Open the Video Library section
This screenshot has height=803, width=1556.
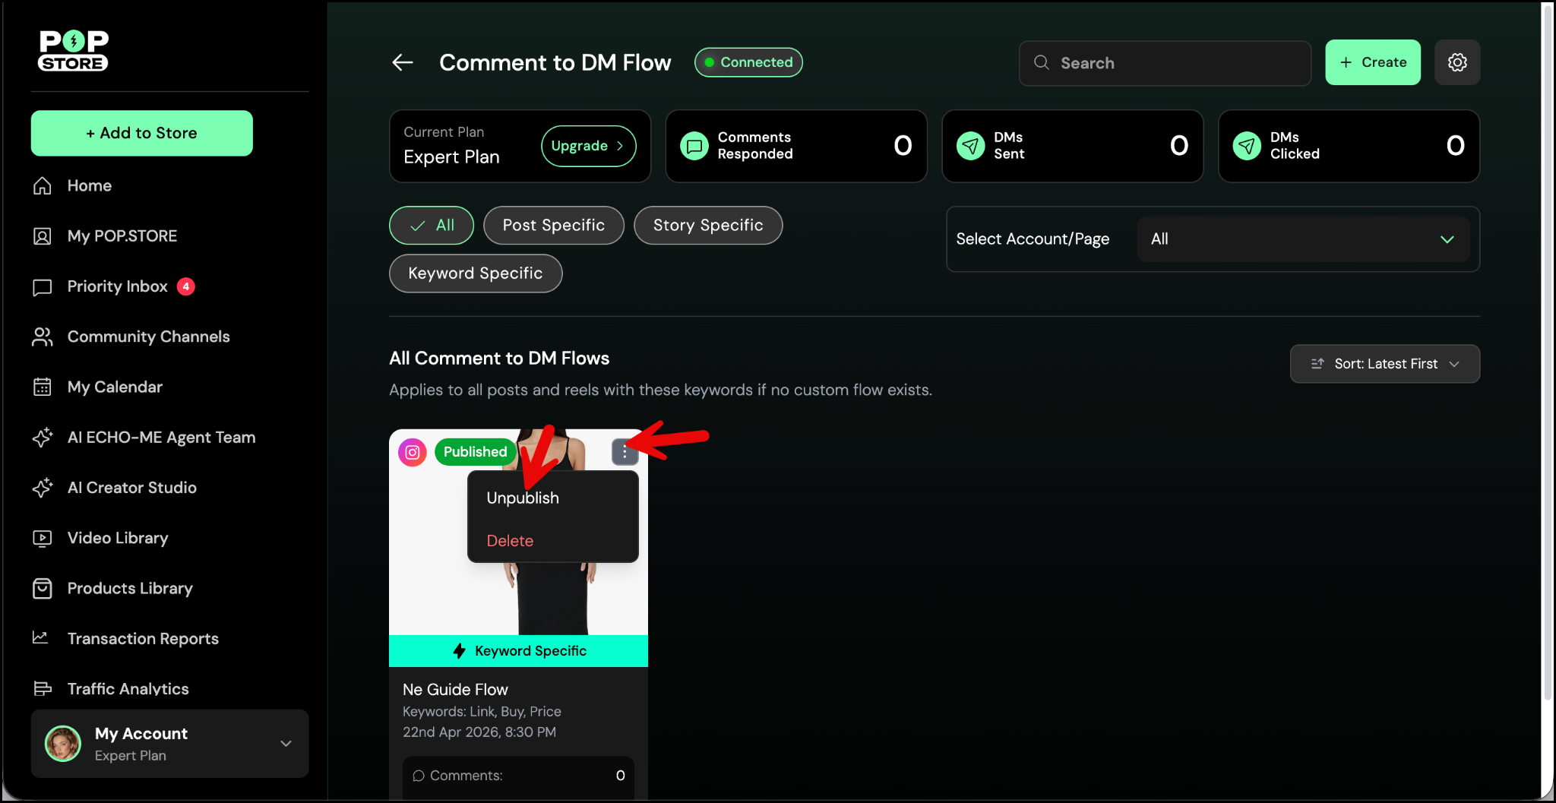click(x=118, y=538)
